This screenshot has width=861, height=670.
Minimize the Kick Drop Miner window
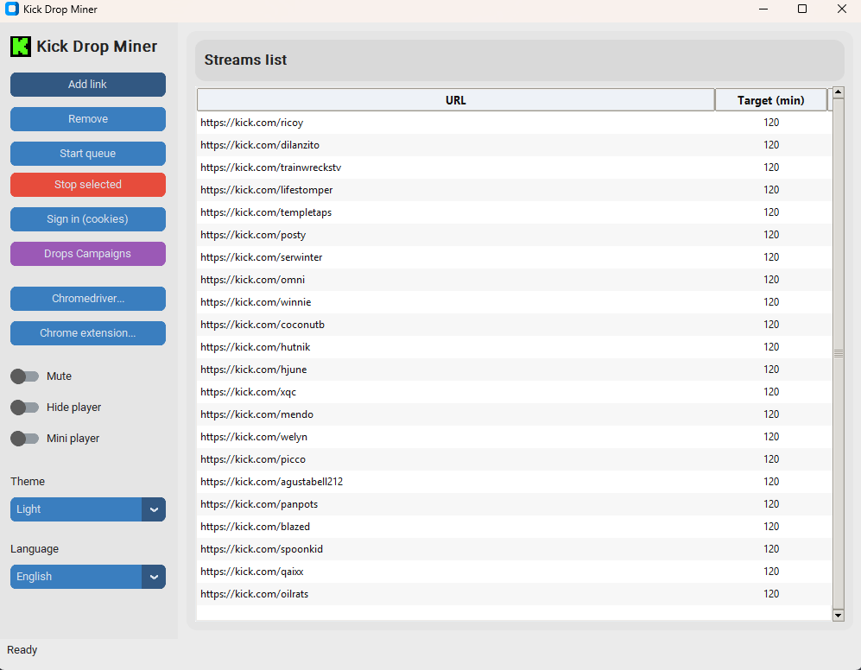(x=763, y=9)
